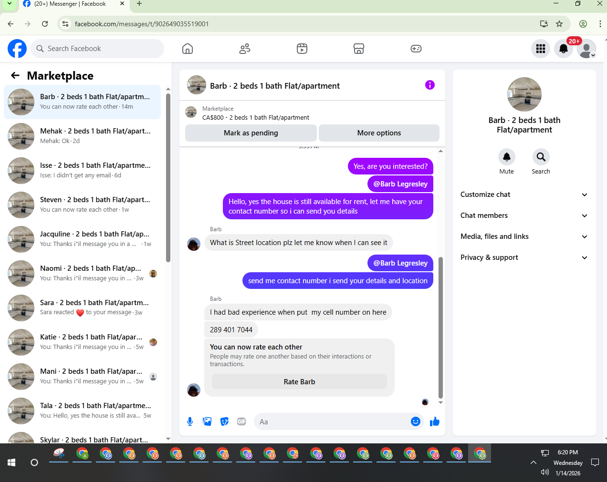Click the browser address bar URL
Screen dimensions: 607x482
[142, 24]
